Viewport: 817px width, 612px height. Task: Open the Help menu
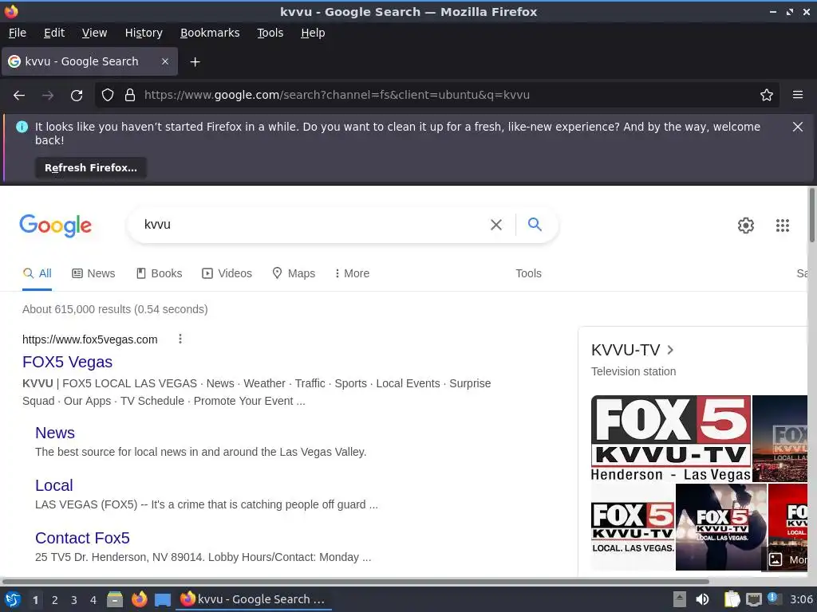pyautogui.click(x=313, y=33)
